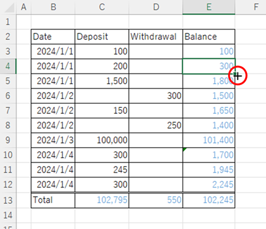Select the Total label cell

(53, 200)
